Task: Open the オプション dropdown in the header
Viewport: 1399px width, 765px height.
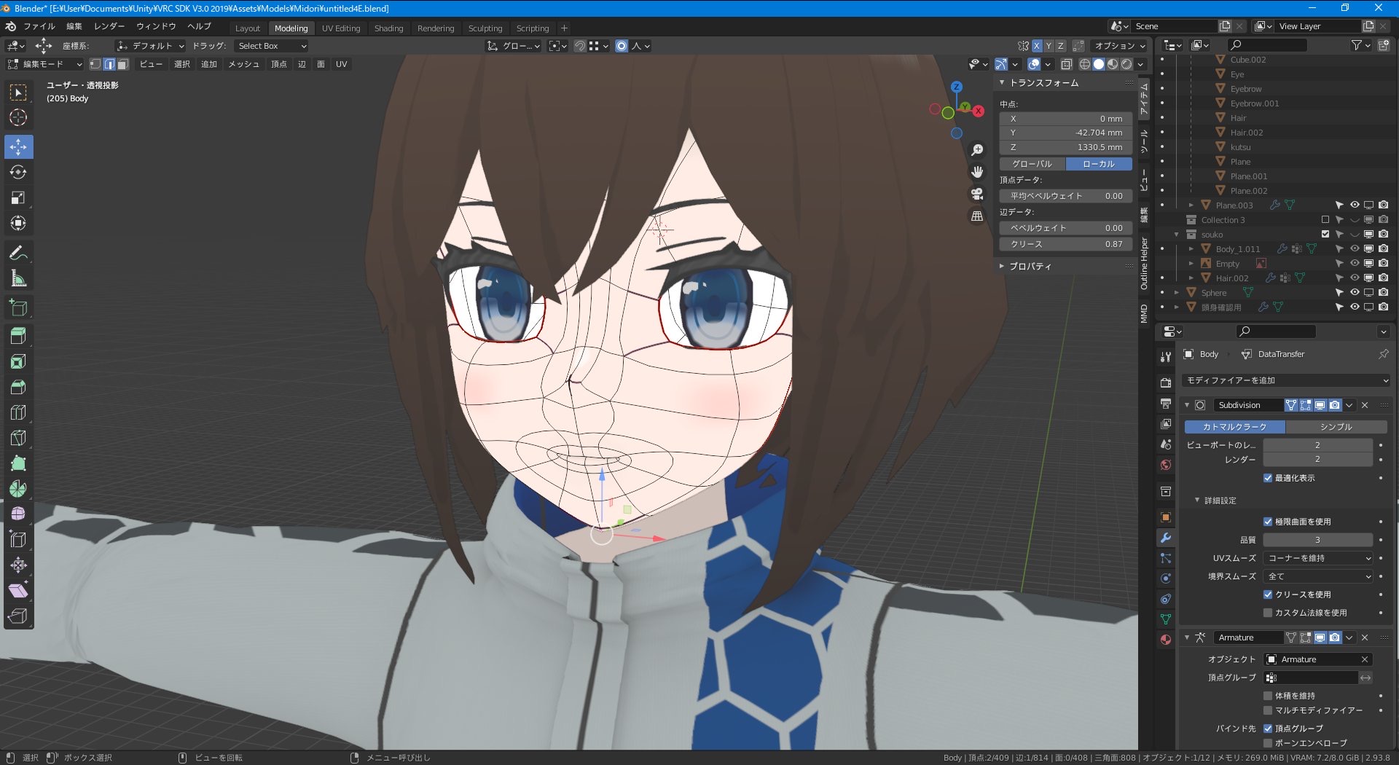Action: [1118, 46]
